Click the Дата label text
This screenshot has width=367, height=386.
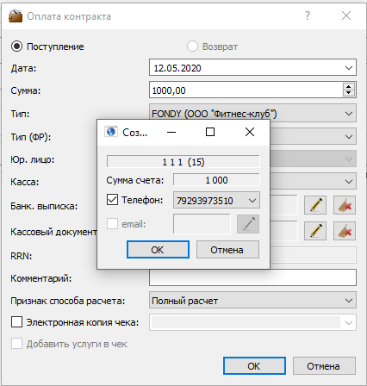point(23,68)
